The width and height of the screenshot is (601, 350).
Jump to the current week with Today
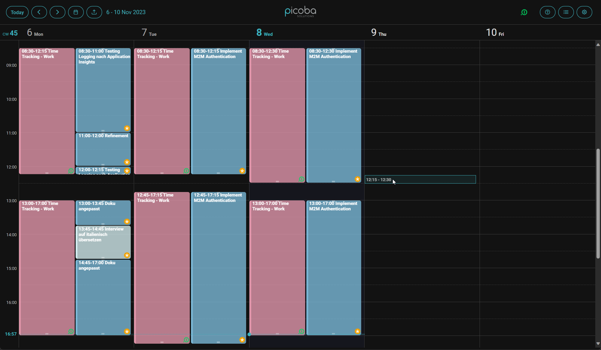click(17, 12)
